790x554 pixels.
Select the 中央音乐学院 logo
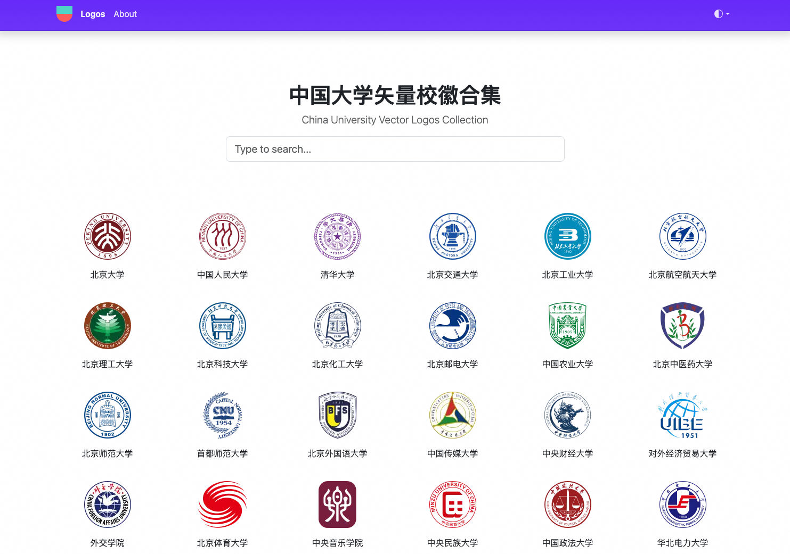tap(338, 505)
